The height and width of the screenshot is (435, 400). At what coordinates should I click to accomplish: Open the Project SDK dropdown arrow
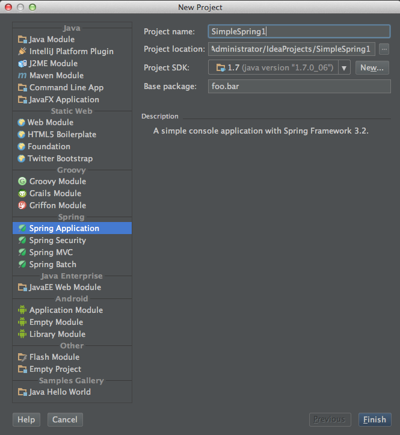344,68
